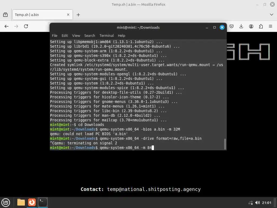The width and height of the screenshot is (277, 208).
Task: Close the Temp.sh | a.bin tab
Action: pos(68,15)
